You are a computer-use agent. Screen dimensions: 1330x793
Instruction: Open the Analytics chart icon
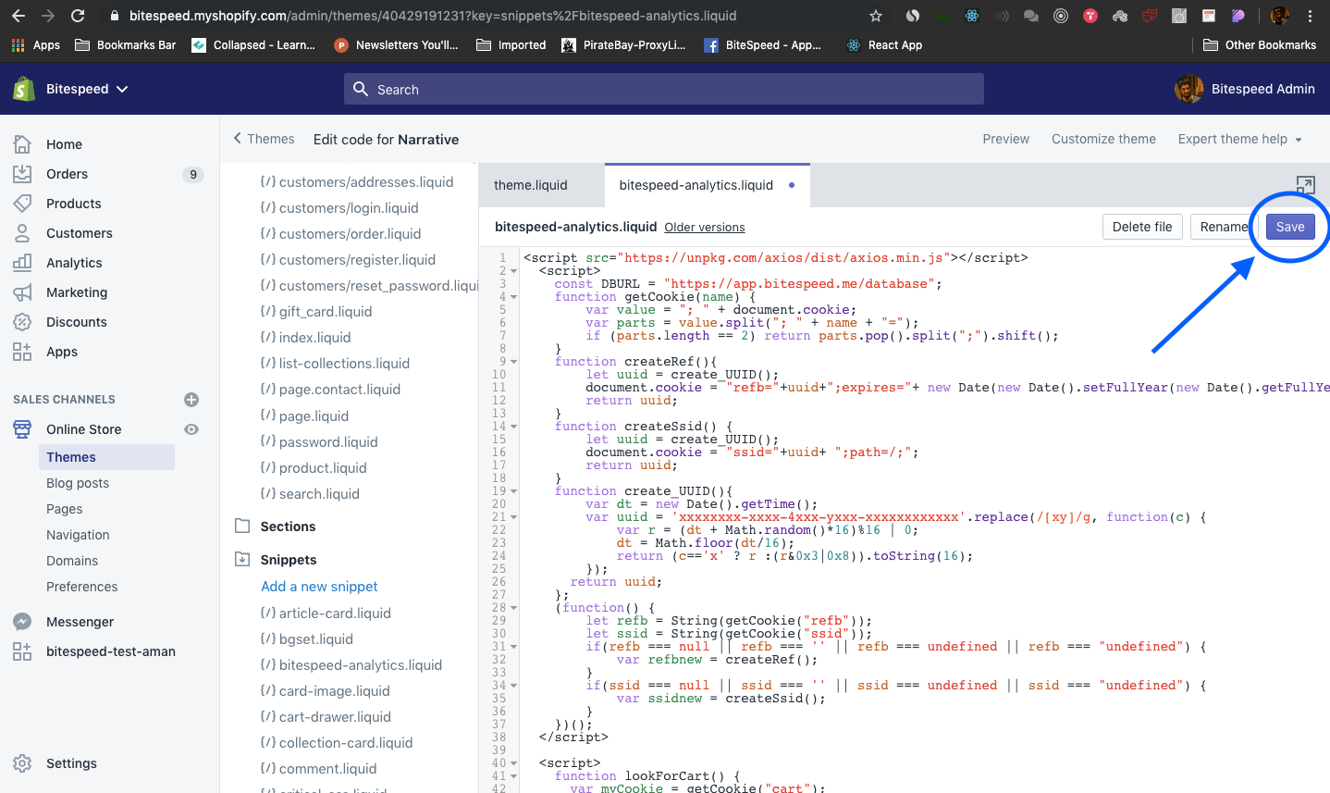click(22, 263)
